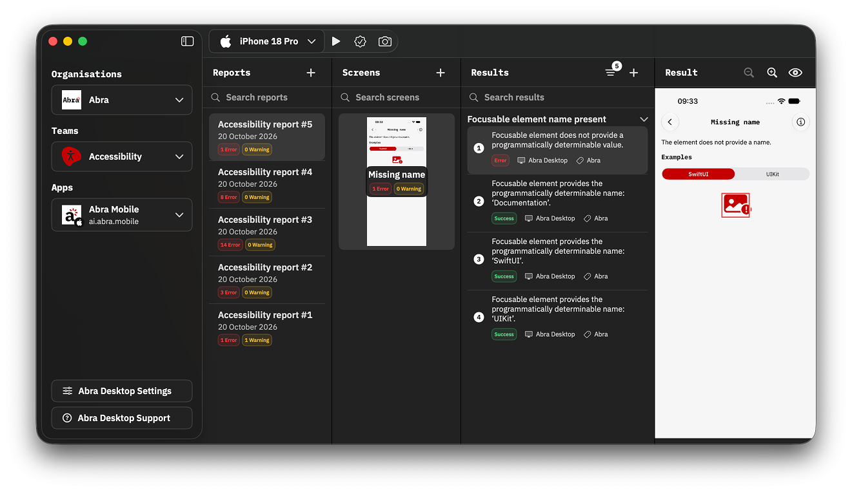The width and height of the screenshot is (852, 492).
Task: Select result 4 named 'UIKit'
Action: 557,319
